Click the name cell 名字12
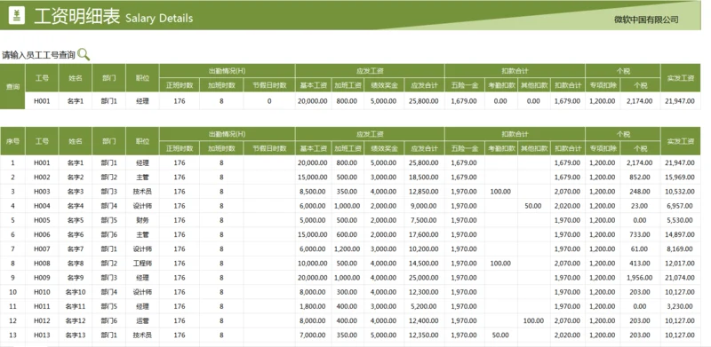The height and width of the screenshot is (347, 711). pos(76,320)
